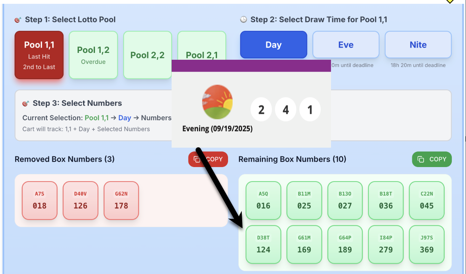
Task: Pick the Pool 2,2 option
Action: point(147,55)
